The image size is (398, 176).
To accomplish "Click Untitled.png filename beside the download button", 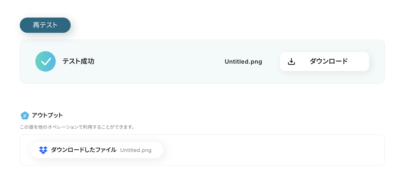I will (243, 62).
